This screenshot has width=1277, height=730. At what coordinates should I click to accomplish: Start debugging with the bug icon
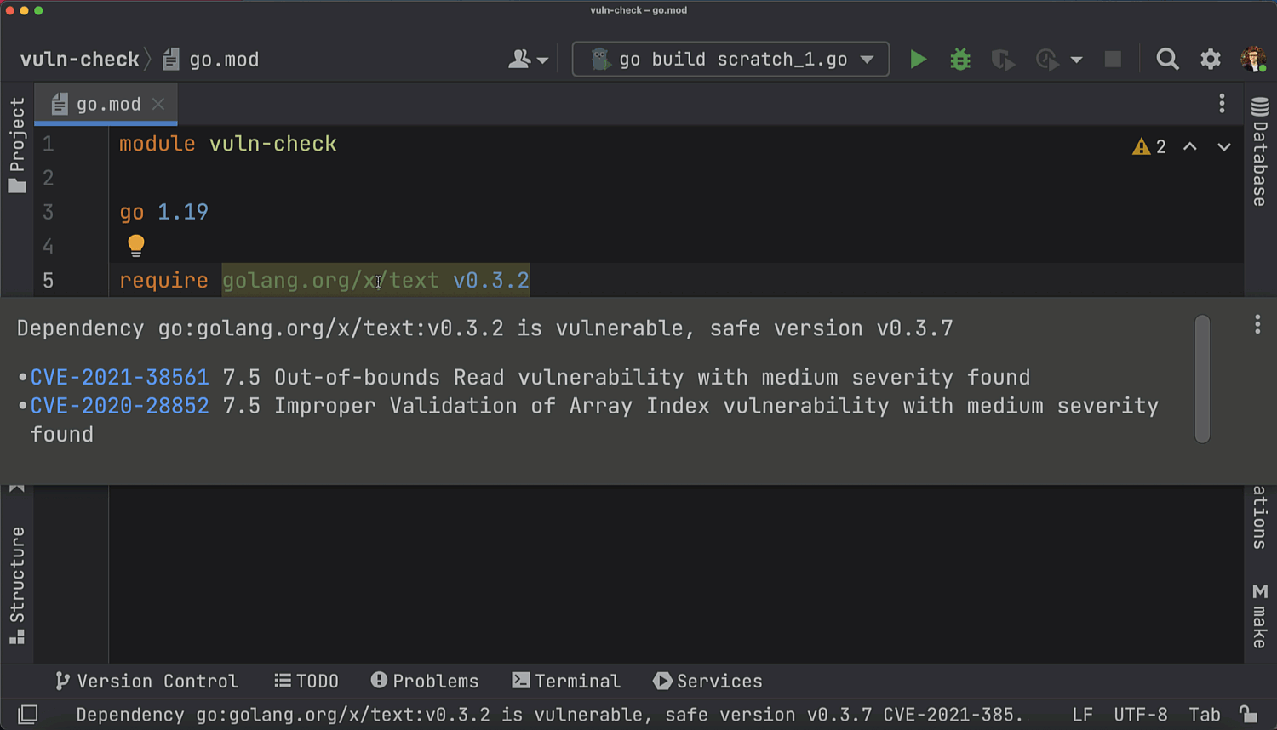pos(960,60)
